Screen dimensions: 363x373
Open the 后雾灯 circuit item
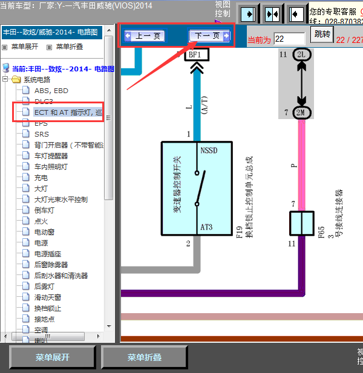[44, 287]
